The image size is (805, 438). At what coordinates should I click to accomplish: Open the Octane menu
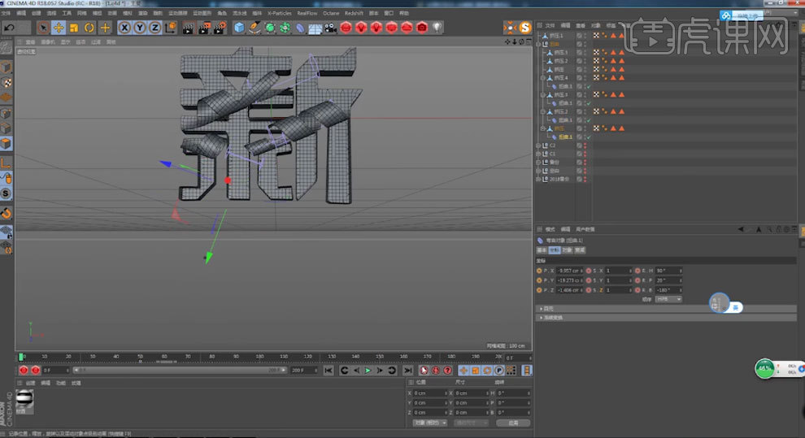pyautogui.click(x=331, y=13)
